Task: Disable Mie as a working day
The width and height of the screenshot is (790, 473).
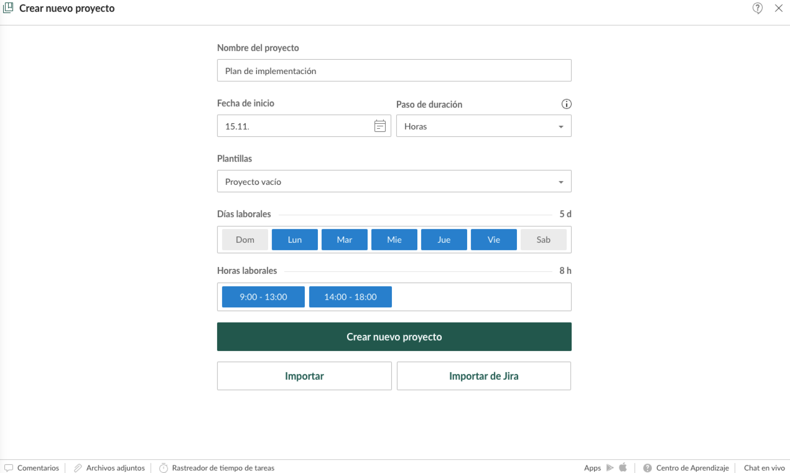Action: pyautogui.click(x=394, y=239)
